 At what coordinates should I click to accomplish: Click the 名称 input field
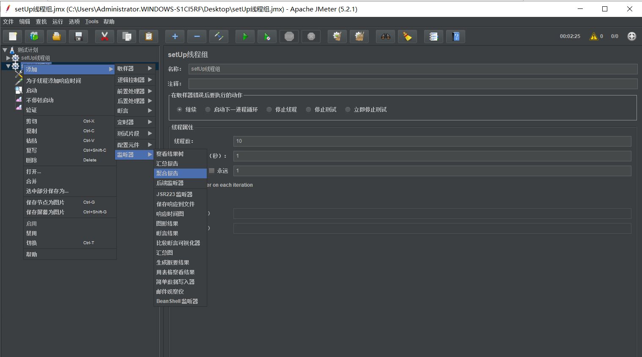click(x=413, y=69)
